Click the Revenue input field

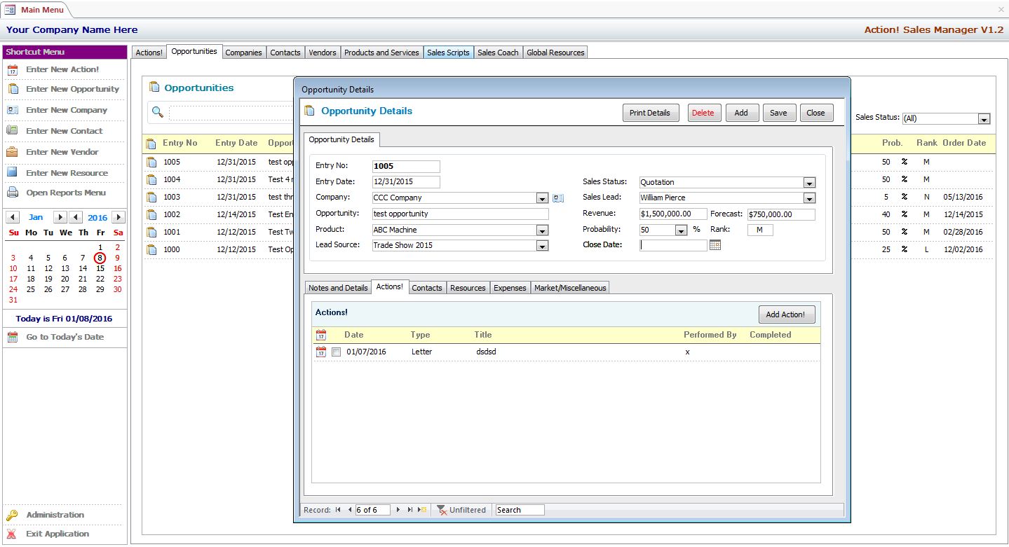673,214
